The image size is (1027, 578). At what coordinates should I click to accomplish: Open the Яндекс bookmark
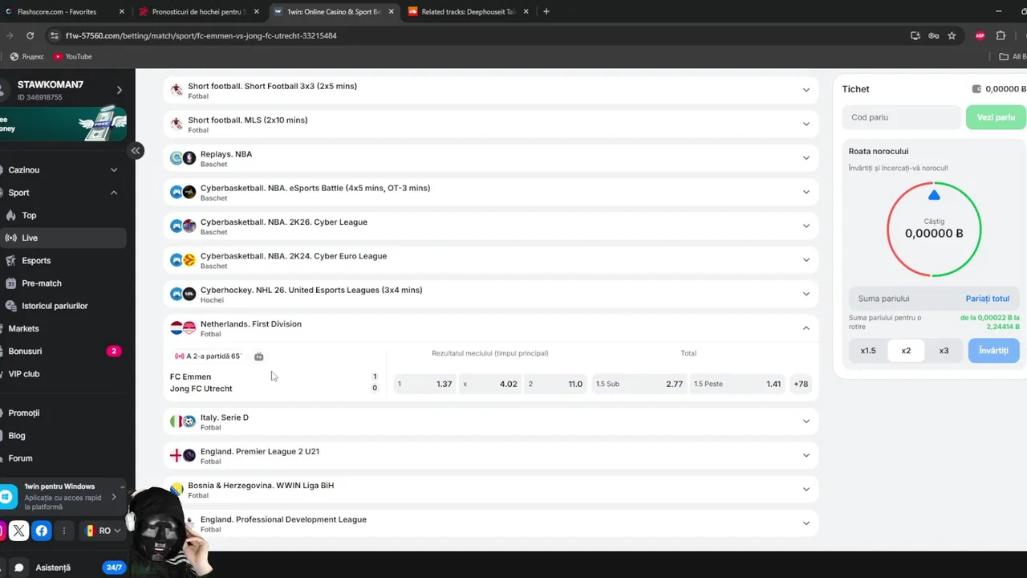tap(27, 56)
